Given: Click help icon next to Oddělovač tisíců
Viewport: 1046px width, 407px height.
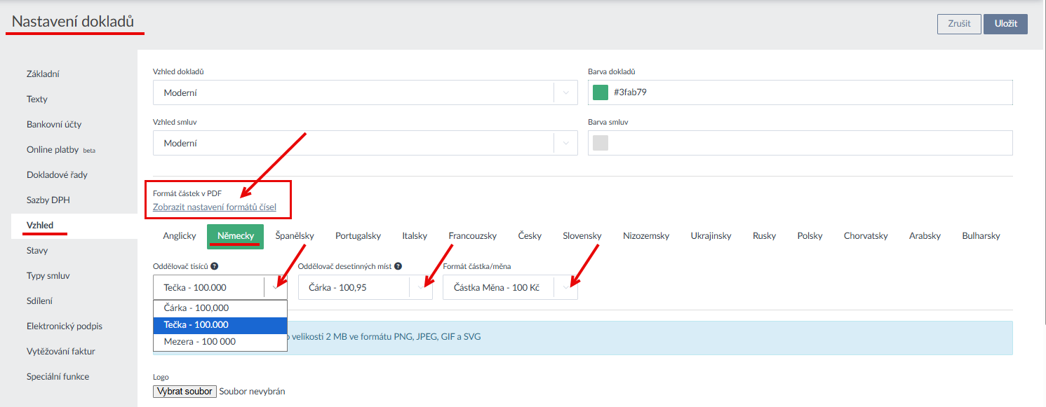Looking at the screenshot, I should click(x=214, y=266).
